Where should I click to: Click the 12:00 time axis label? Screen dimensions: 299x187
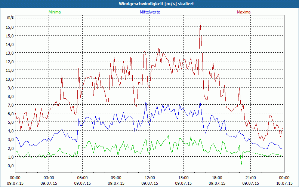[150, 178]
